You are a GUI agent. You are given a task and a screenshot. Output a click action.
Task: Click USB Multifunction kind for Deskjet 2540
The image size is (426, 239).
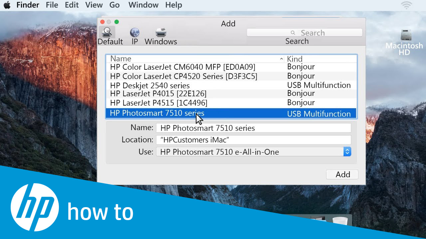(x=319, y=85)
